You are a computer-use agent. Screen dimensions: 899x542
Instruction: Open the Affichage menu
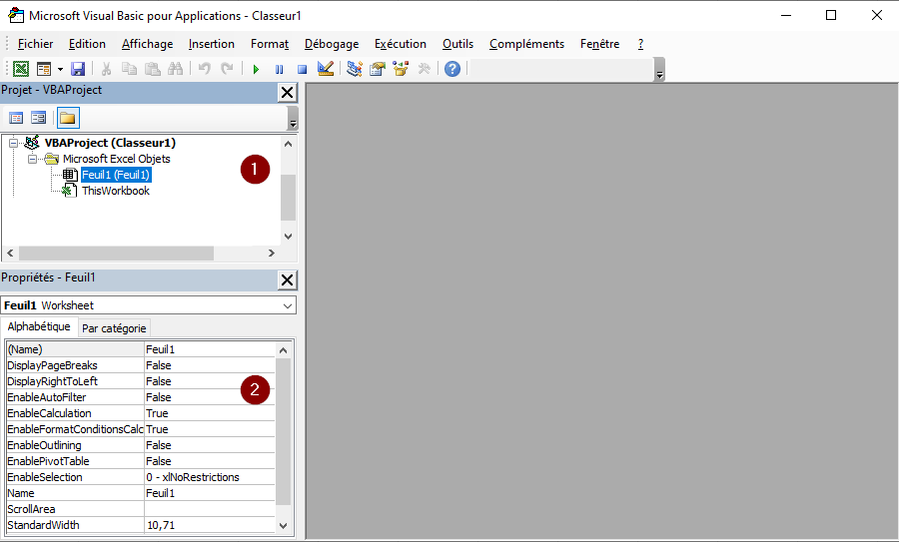pos(148,44)
